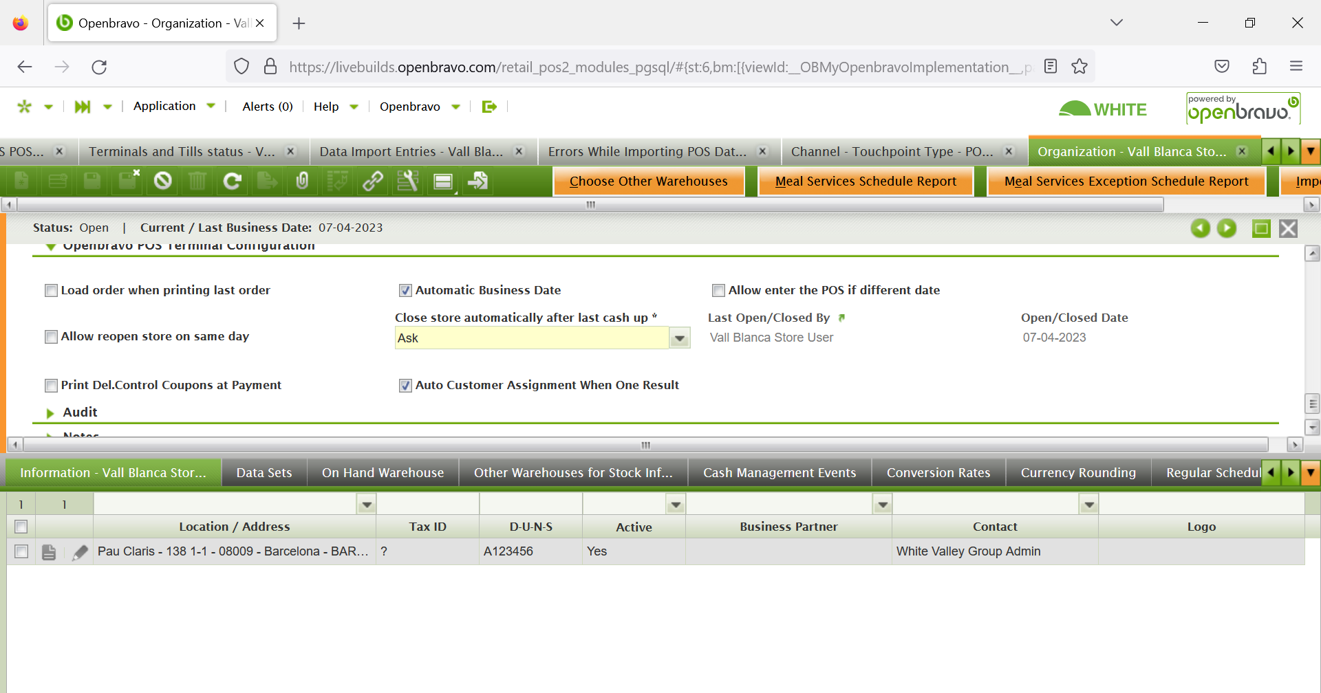Open the Data Sets child tab
Viewport: 1321px width, 693px height.
coord(264,473)
